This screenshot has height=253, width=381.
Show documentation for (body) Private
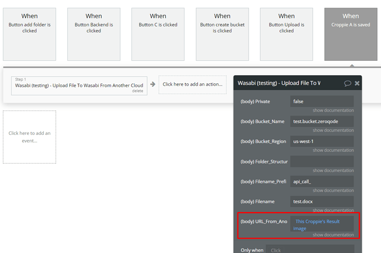pyautogui.click(x=333, y=110)
